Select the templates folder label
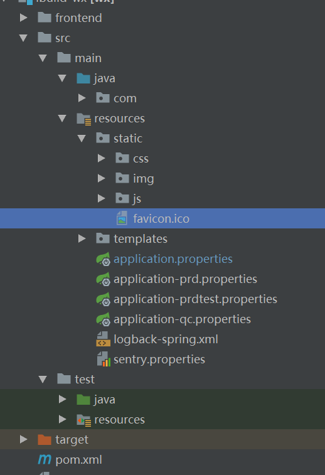This screenshot has width=325, height=475. pyautogui.click(x=141, y=238)
